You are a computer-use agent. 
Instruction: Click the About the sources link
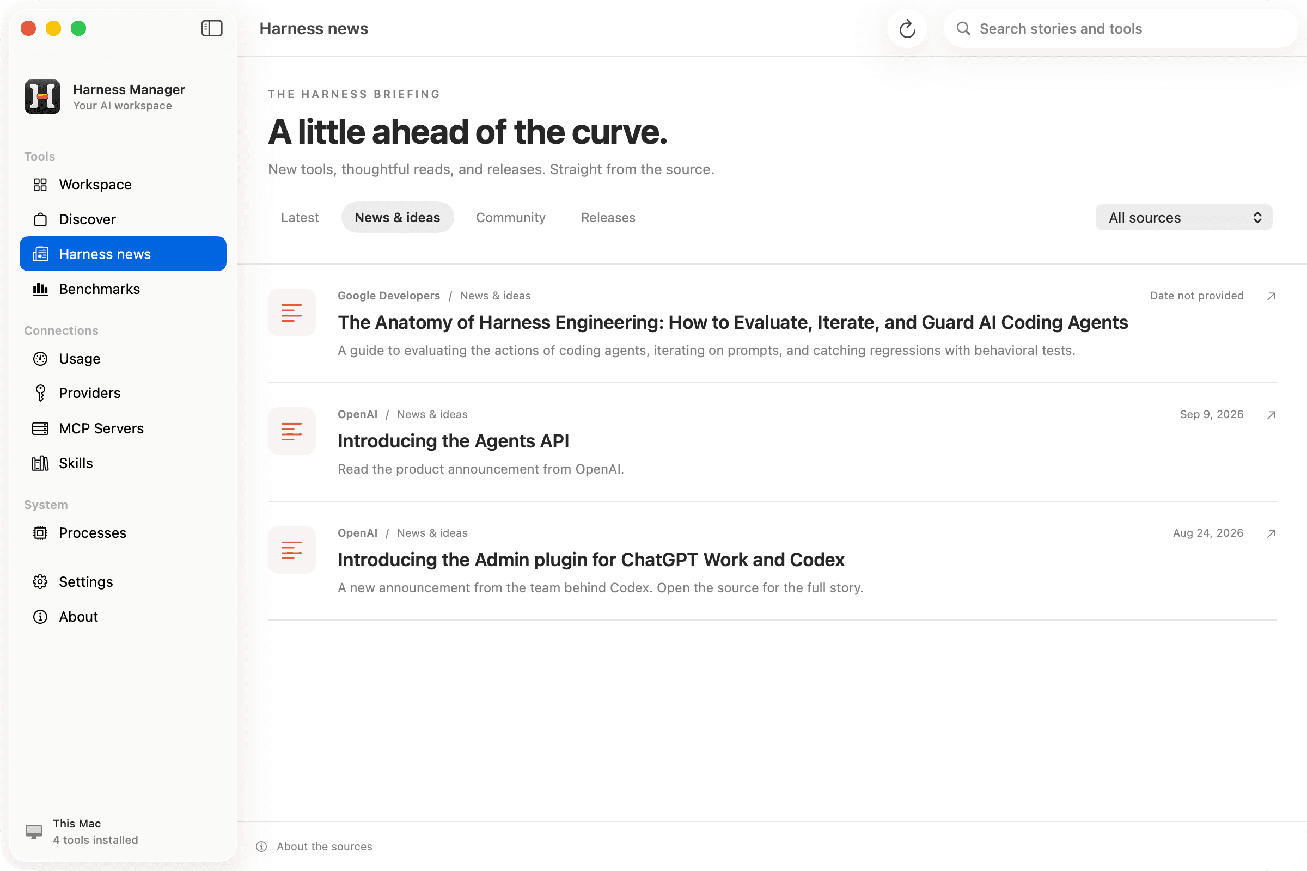click(325, 847)
